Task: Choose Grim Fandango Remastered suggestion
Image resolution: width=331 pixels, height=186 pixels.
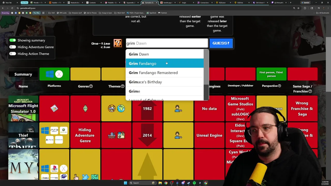Action: coord(164,73)
